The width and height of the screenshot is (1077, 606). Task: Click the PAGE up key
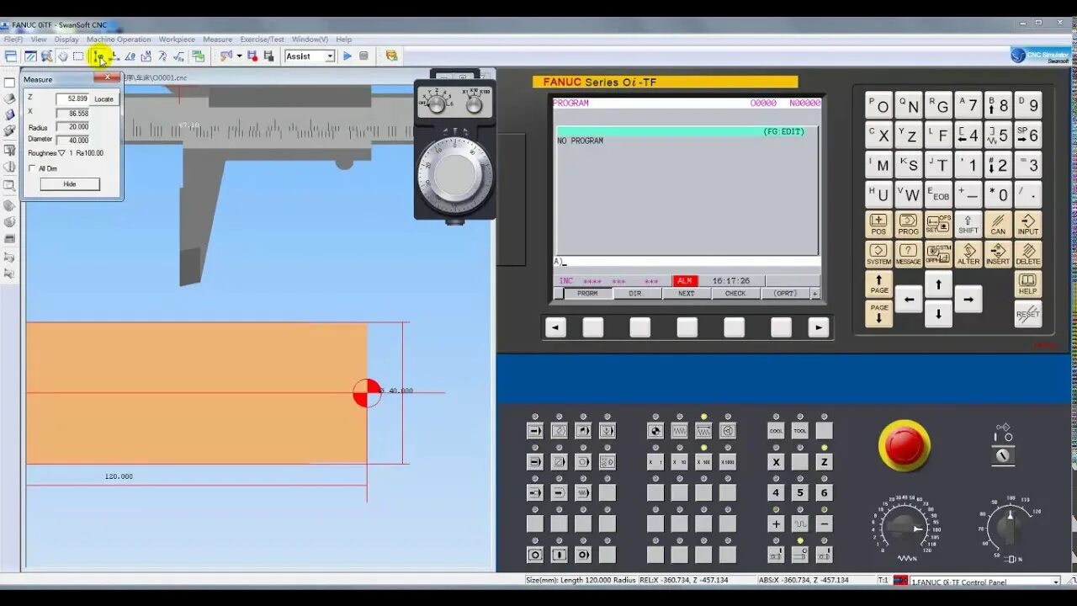pyautogui.click(x=878, y=284)
